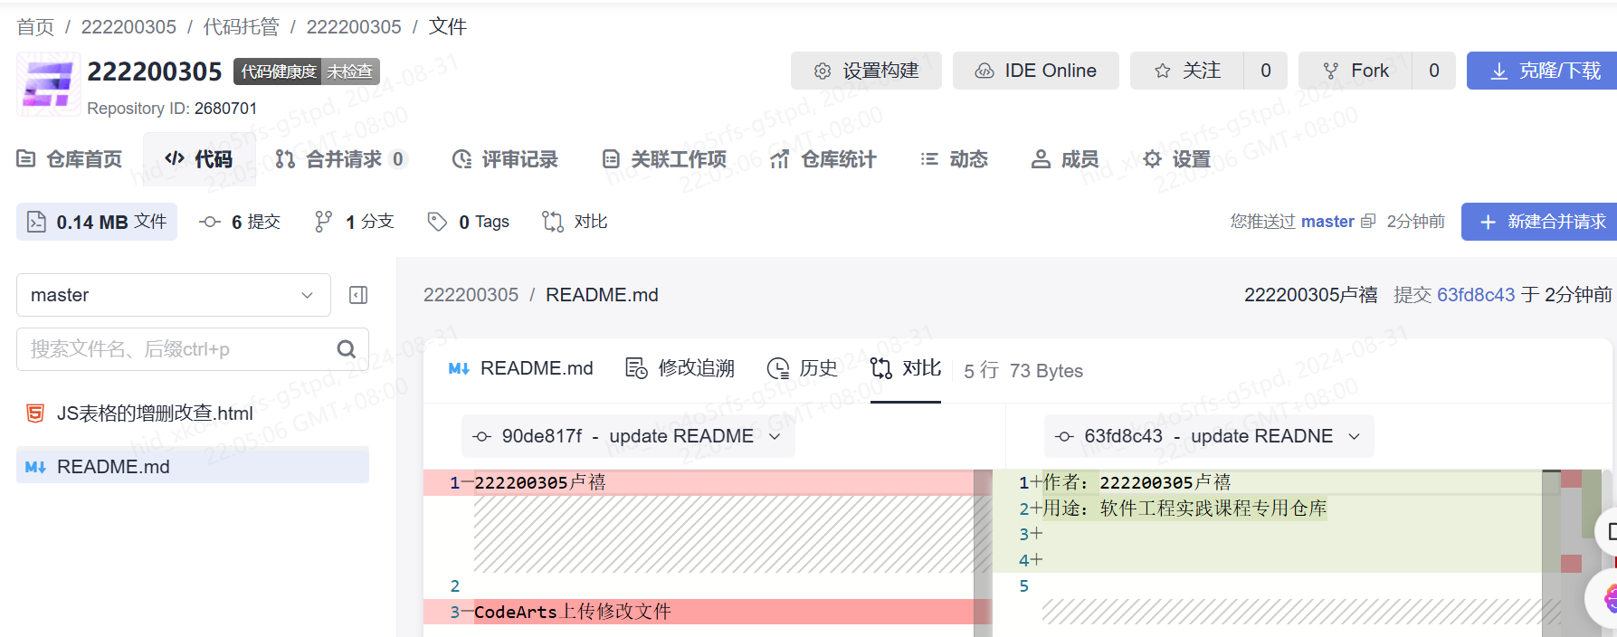The height and width of the screenshot is (637, 1617).
Task: Expand the 90de817f update README commit dropdown
Action: pos(628,436)
